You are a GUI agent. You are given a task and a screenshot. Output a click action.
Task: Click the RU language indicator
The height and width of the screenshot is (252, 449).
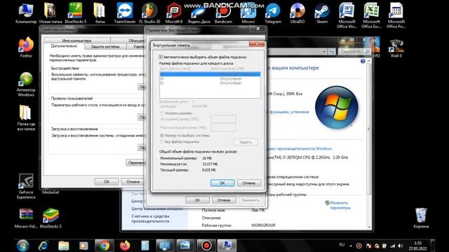[x=342, y=245]
